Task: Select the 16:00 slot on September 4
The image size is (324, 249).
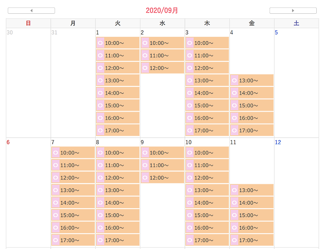Action: pyautogui.click(x=252, y=118)
